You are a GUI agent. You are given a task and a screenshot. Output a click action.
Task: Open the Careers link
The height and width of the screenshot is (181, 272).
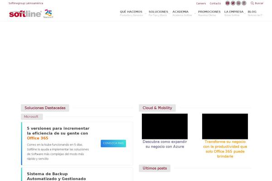[201, 3]
